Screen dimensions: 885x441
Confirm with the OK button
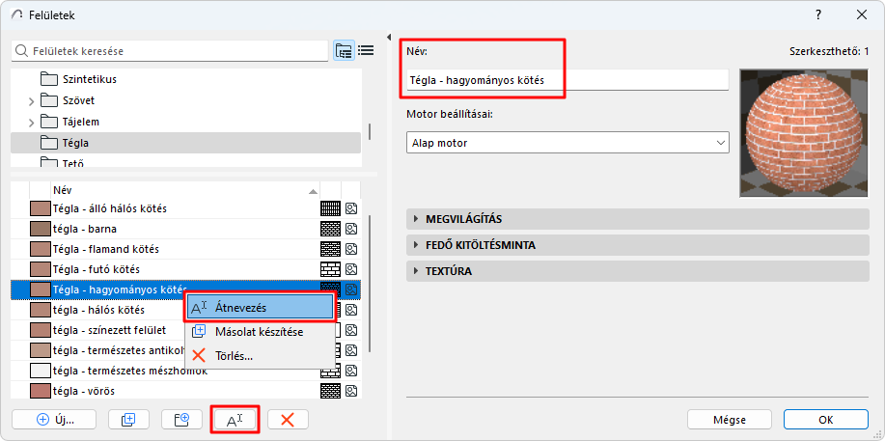tap(825, 419)
